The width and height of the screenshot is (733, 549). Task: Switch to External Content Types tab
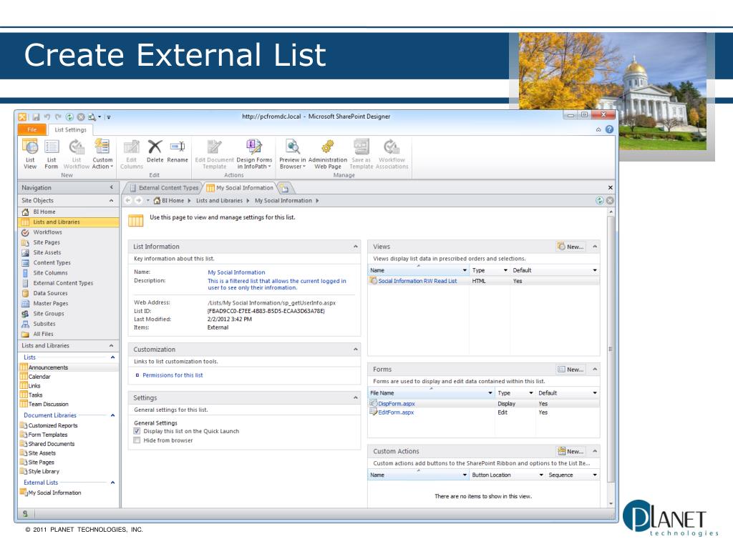point(164,188)
